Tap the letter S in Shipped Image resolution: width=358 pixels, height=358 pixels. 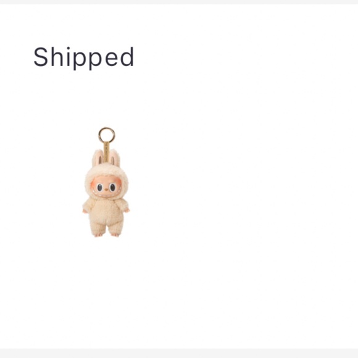[41, 57]
